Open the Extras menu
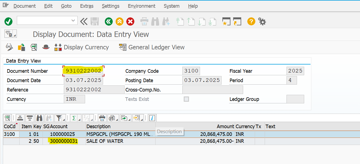This screenshot has height=164, width=360. pos(87,6)
